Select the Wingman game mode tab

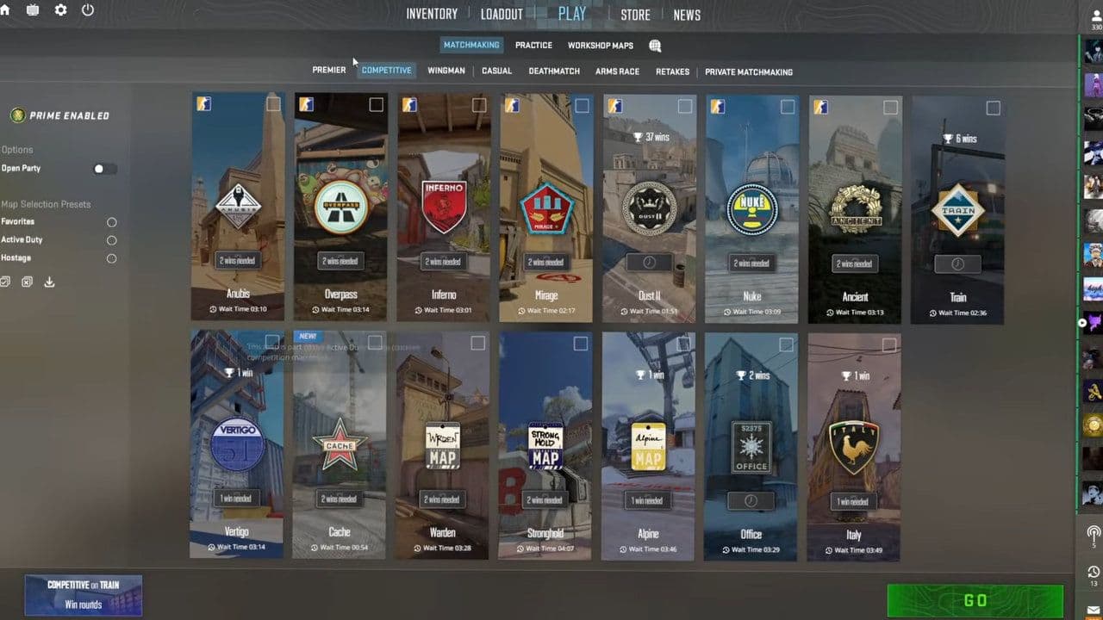tap(446, 71)
